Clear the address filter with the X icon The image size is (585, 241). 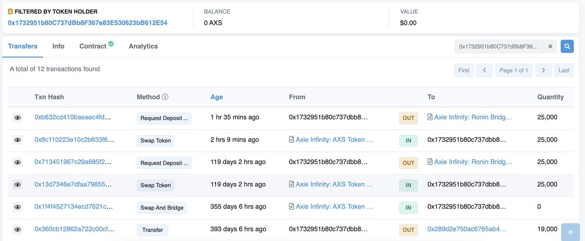tap(550, 46)
